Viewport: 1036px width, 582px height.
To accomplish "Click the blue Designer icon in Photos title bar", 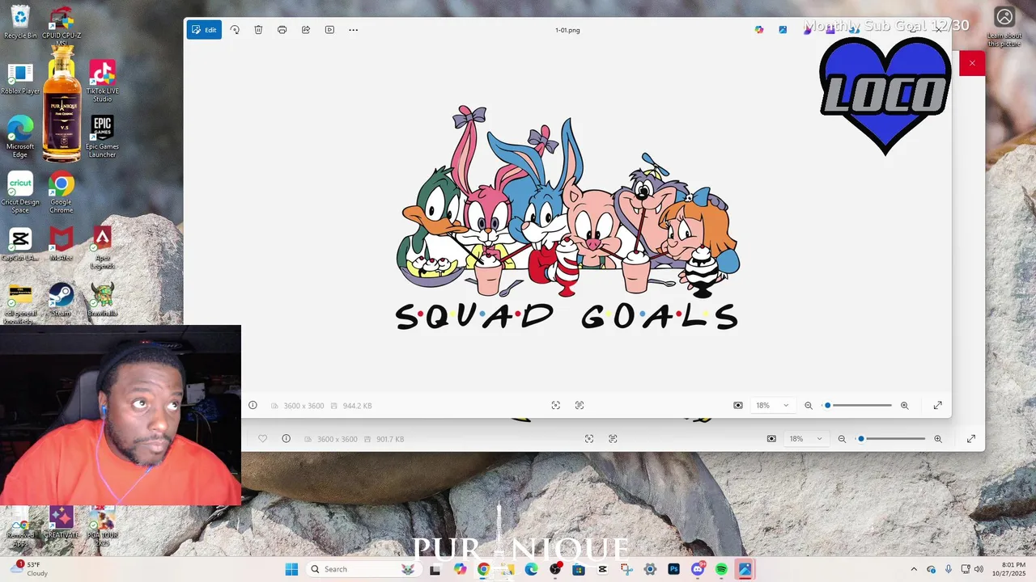I will [783, 30].
